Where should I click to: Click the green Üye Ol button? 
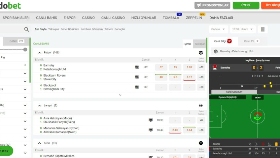coord(246,5)
